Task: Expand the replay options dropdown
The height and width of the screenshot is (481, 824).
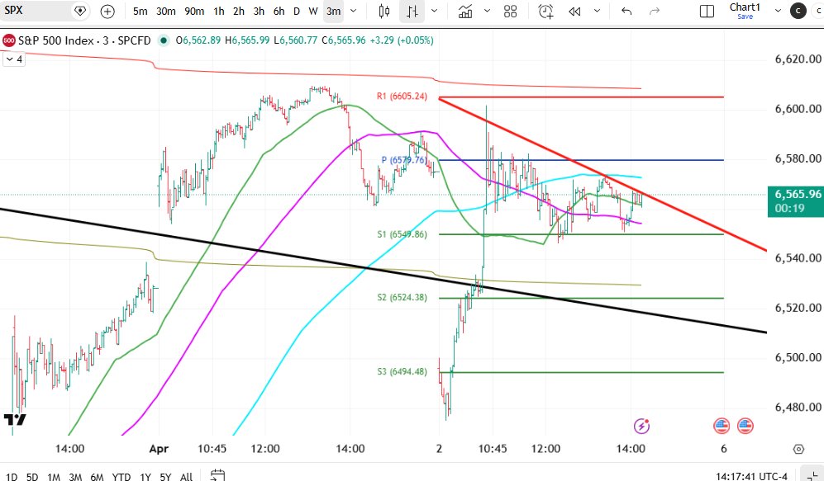Action: 597,11
